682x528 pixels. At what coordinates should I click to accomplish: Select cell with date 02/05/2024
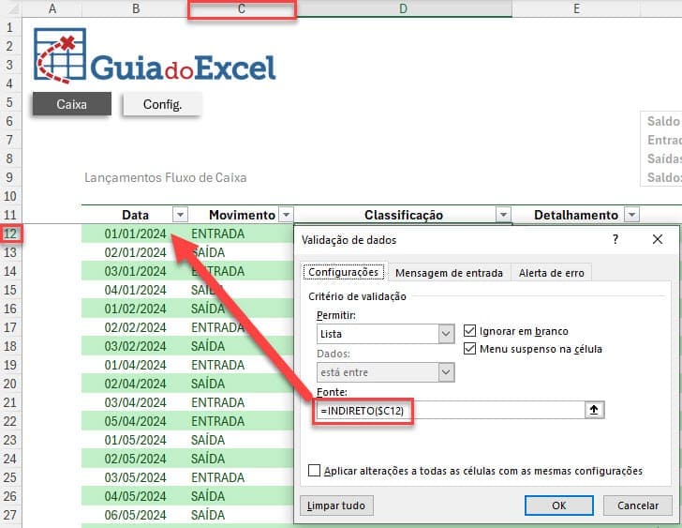coord(135,459)
